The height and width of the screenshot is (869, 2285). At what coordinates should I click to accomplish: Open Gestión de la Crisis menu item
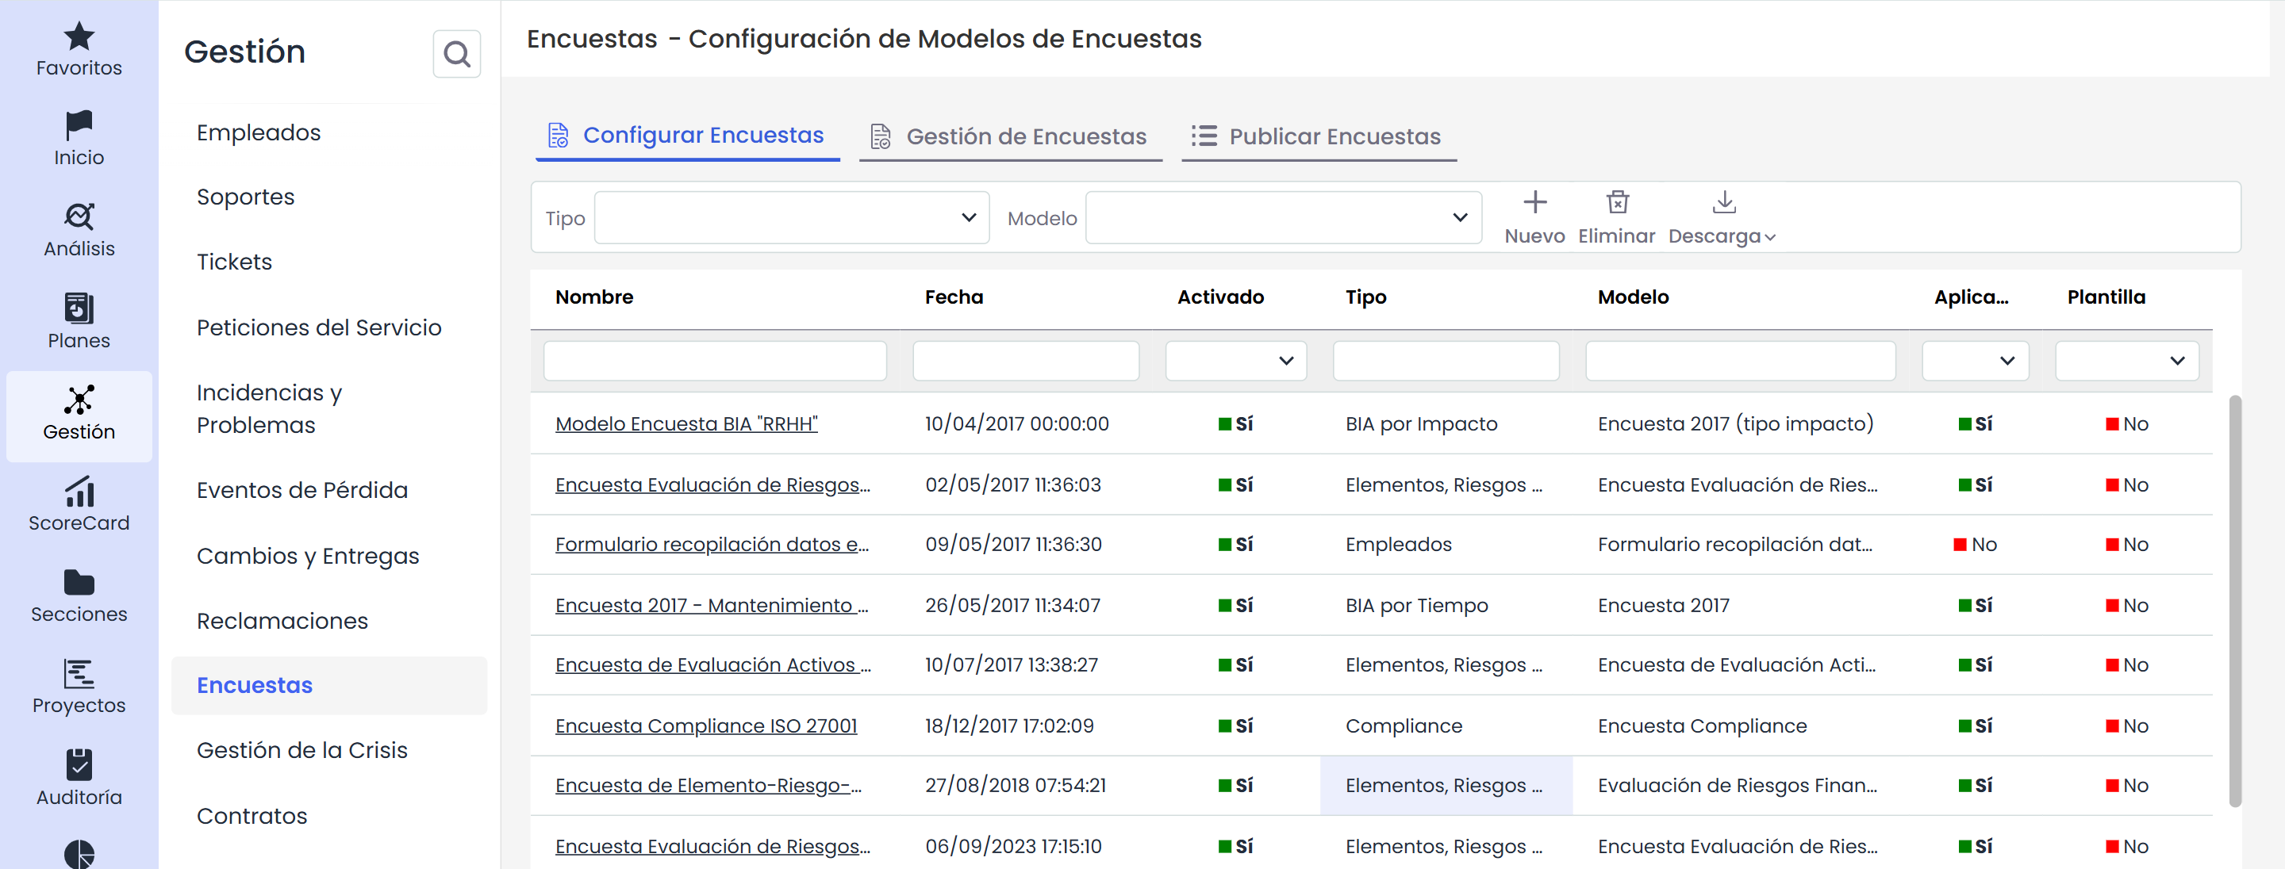point(302,750)
